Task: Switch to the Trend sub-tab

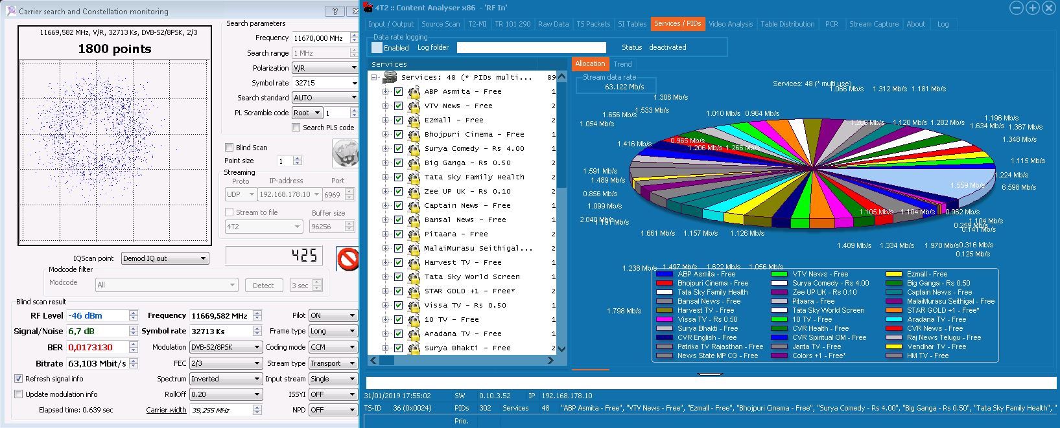Action: 623,64
